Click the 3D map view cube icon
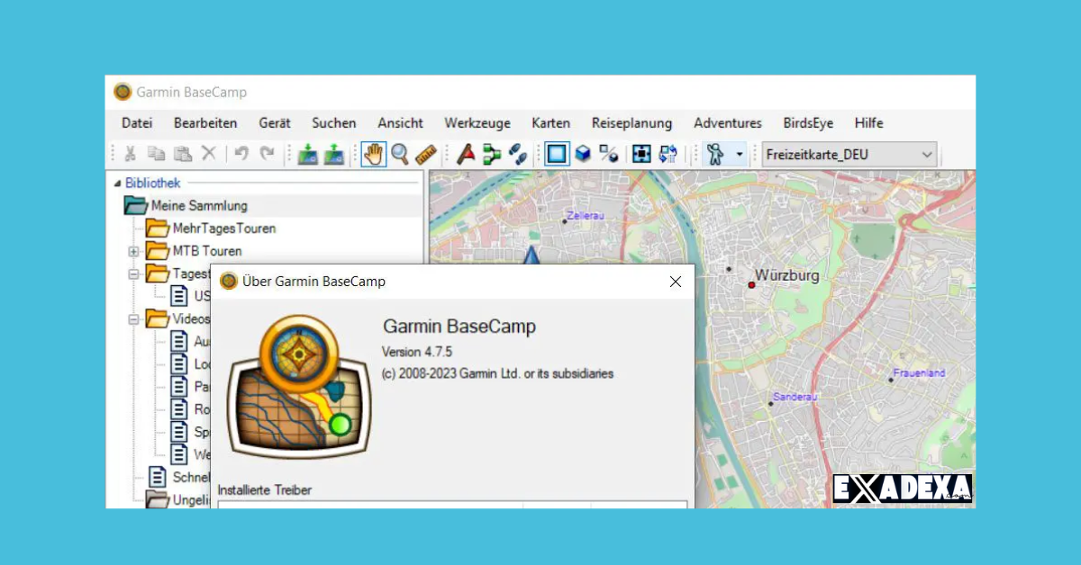1081x565 pixels. click(x=582, y=154)
